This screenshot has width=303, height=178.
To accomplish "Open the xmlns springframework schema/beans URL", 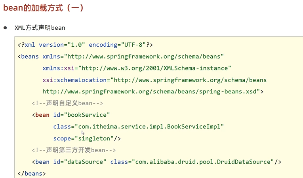I will coord(144,57).
